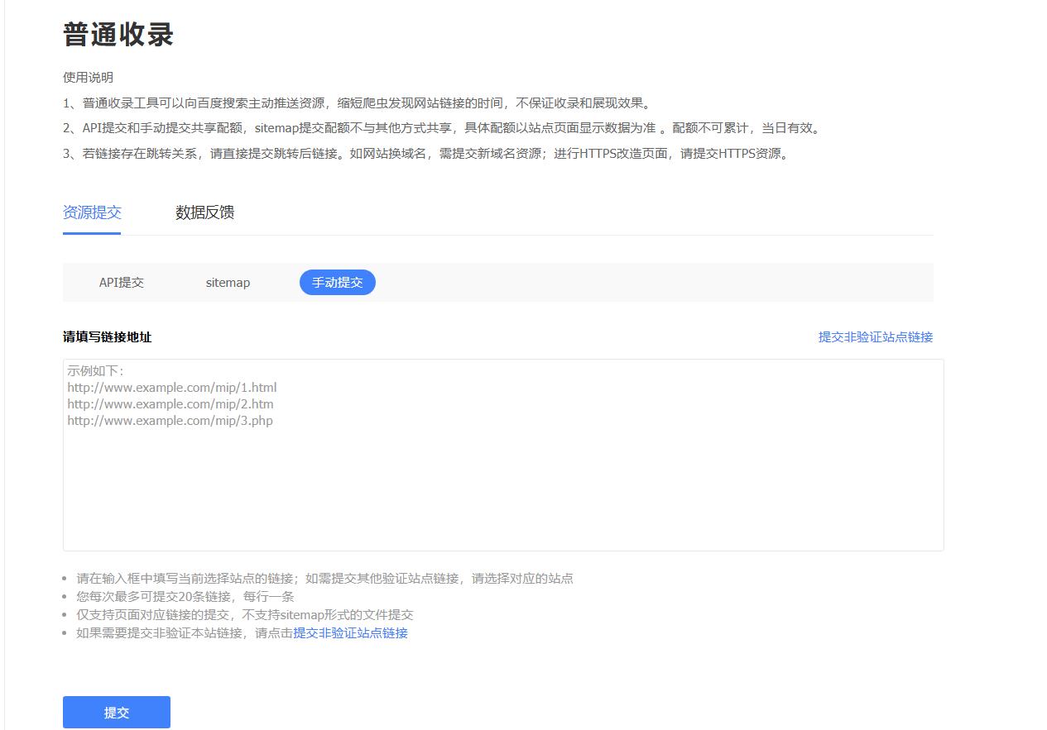
Task: Open the 数据反馈 tab
Action: (204, 212)
